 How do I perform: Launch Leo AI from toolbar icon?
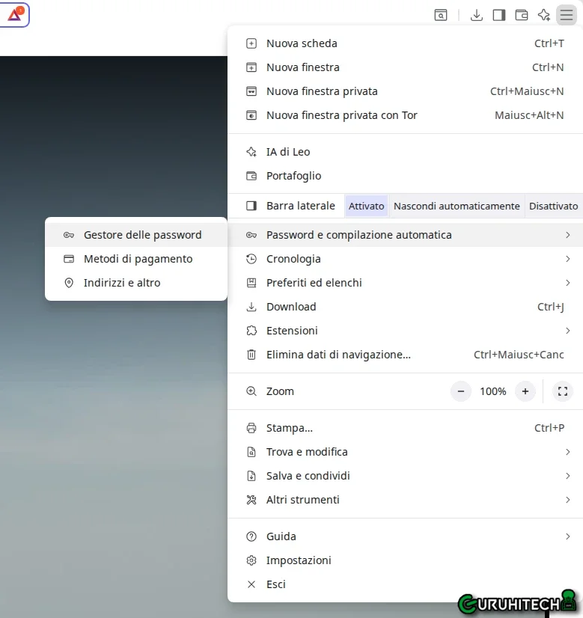pos(544,15)
